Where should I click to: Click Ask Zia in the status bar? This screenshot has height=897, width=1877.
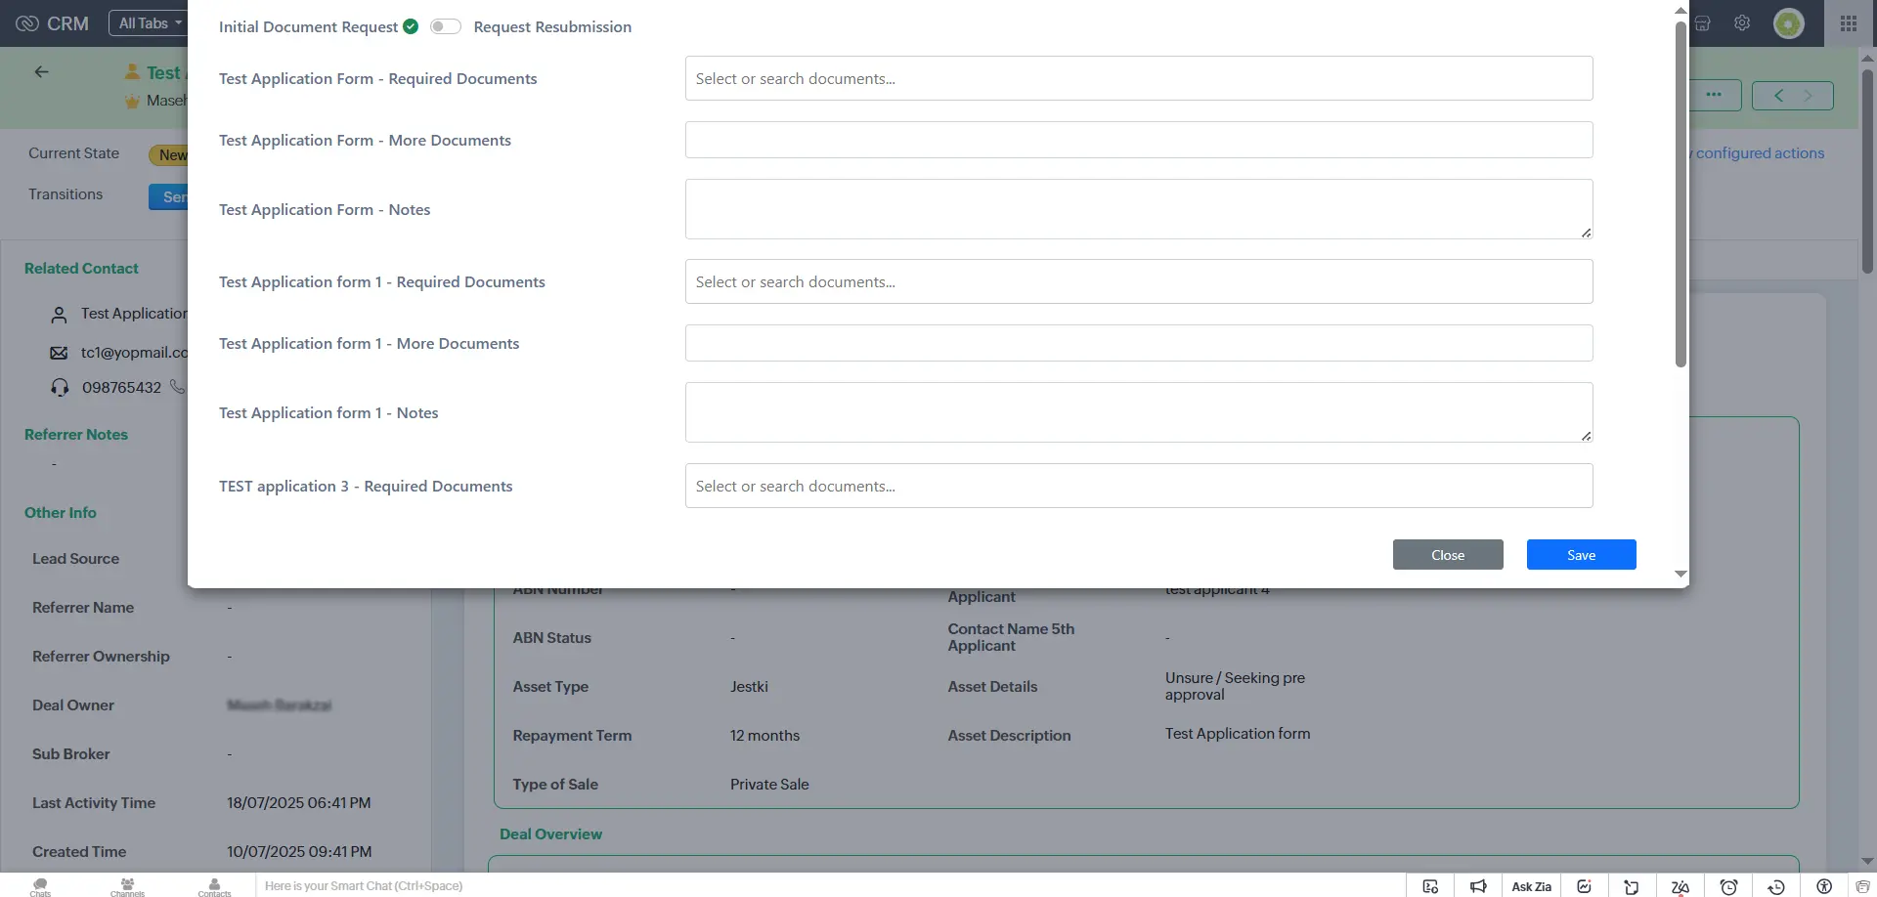(x=1532, y=886)
